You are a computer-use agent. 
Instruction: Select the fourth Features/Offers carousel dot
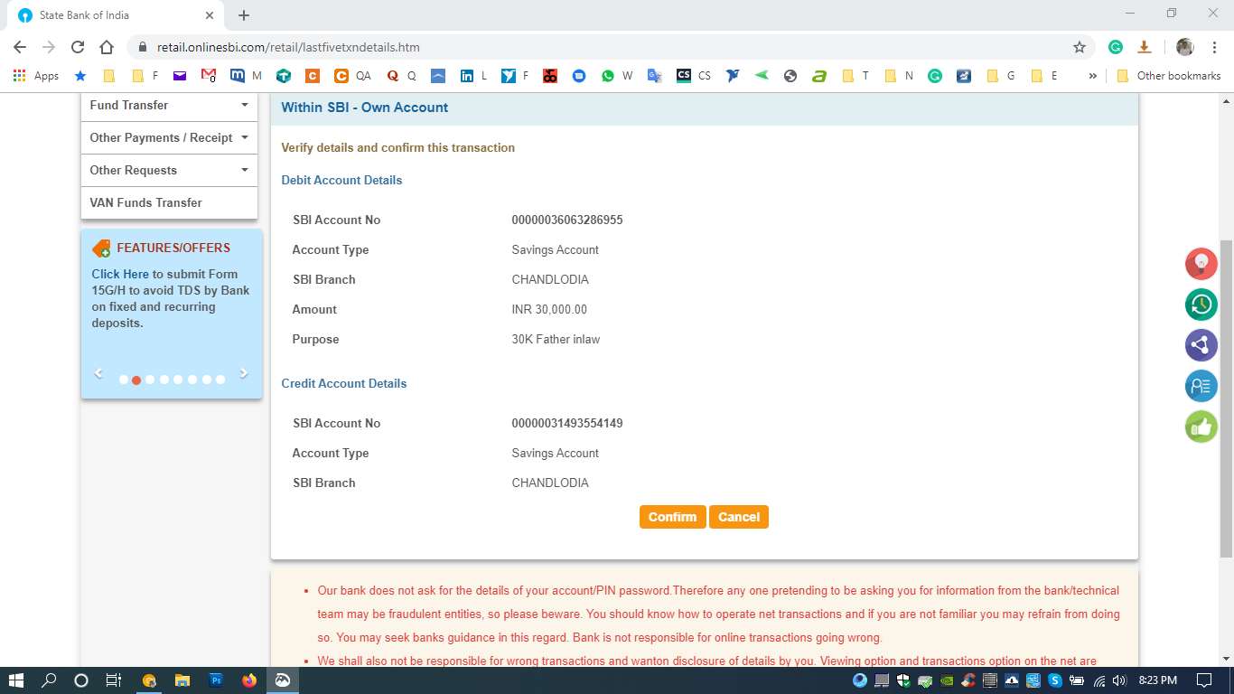coord(164,380)
